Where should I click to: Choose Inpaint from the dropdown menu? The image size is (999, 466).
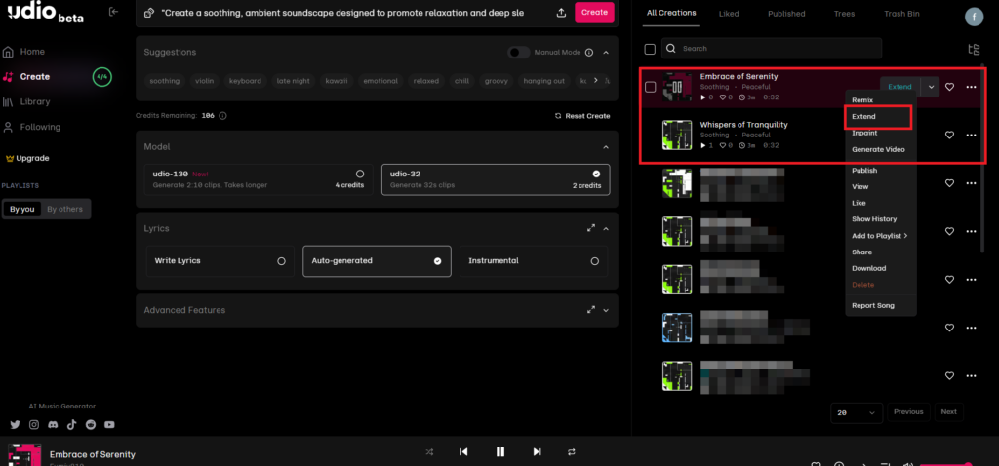coord(864,133)
